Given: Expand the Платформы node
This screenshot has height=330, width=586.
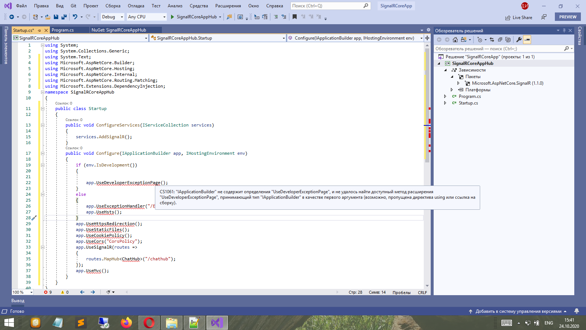Looking at the screenshot, I should point(452,90).
